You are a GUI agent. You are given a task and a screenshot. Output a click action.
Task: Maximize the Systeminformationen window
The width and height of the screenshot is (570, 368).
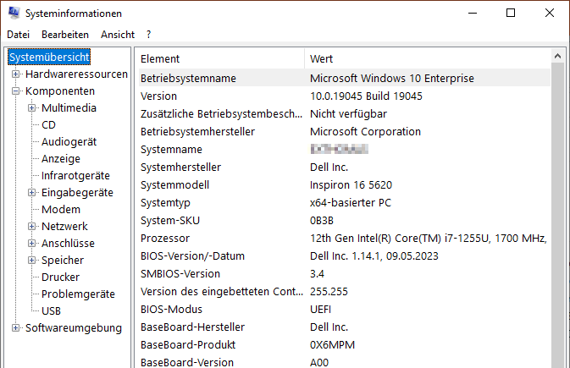511,13
